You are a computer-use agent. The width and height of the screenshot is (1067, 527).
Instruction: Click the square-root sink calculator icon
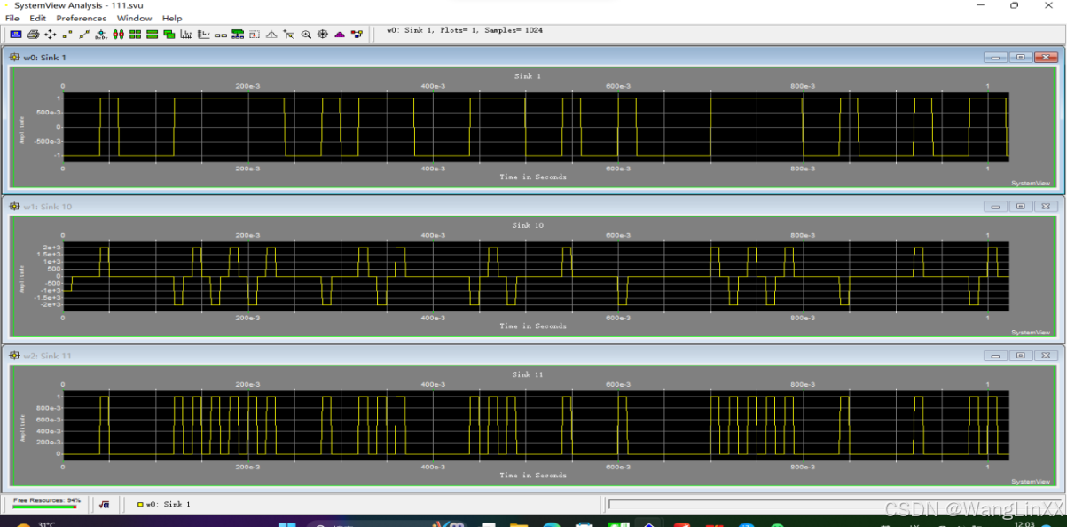click(x=105, y=504)
